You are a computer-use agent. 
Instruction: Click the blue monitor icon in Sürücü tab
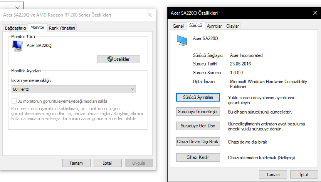(182, 40)
